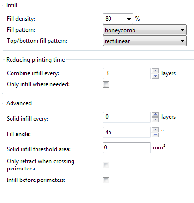Enable Only infill where needed checkbox
Viewport: 194px width, 203px height.
tap(106, 84)
